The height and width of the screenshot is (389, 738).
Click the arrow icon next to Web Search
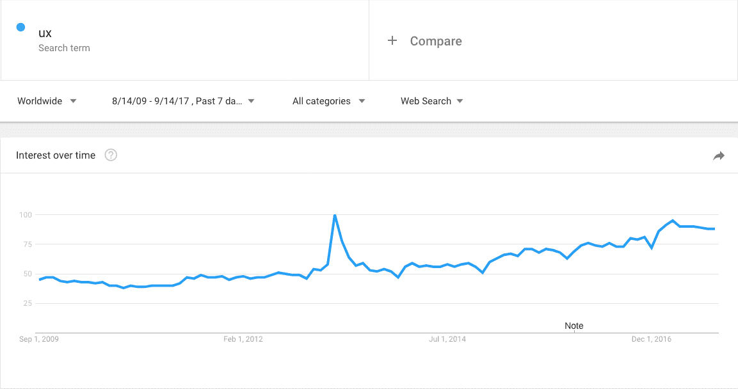tap(460, 101)
